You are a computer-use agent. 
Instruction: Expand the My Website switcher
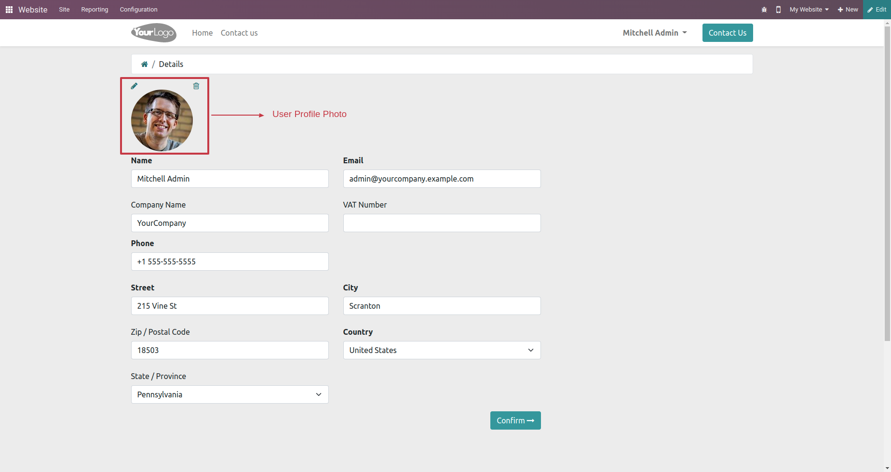click(809, 10)
